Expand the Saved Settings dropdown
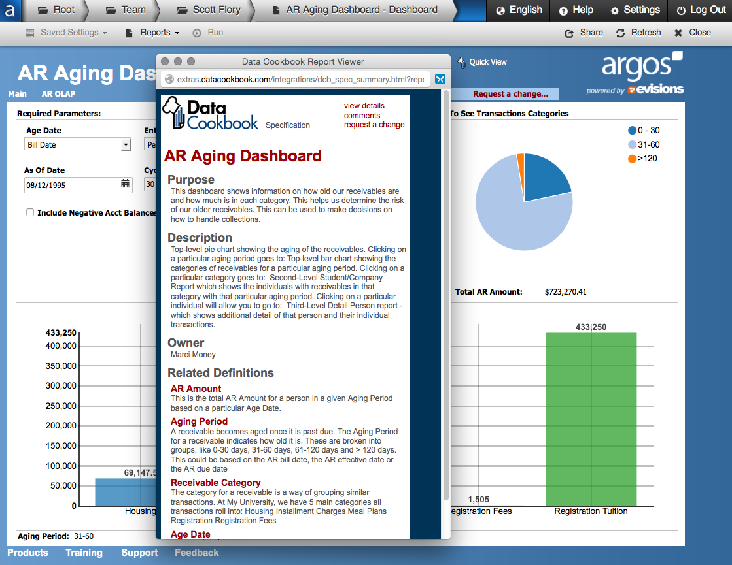 tap(66, 33)
